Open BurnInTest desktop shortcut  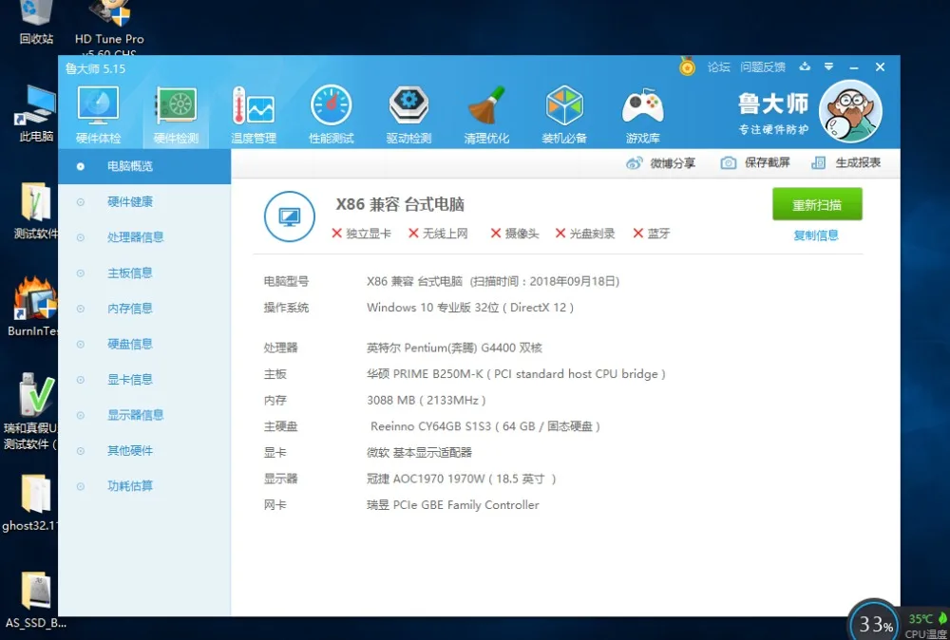click(x=34, y=307)
